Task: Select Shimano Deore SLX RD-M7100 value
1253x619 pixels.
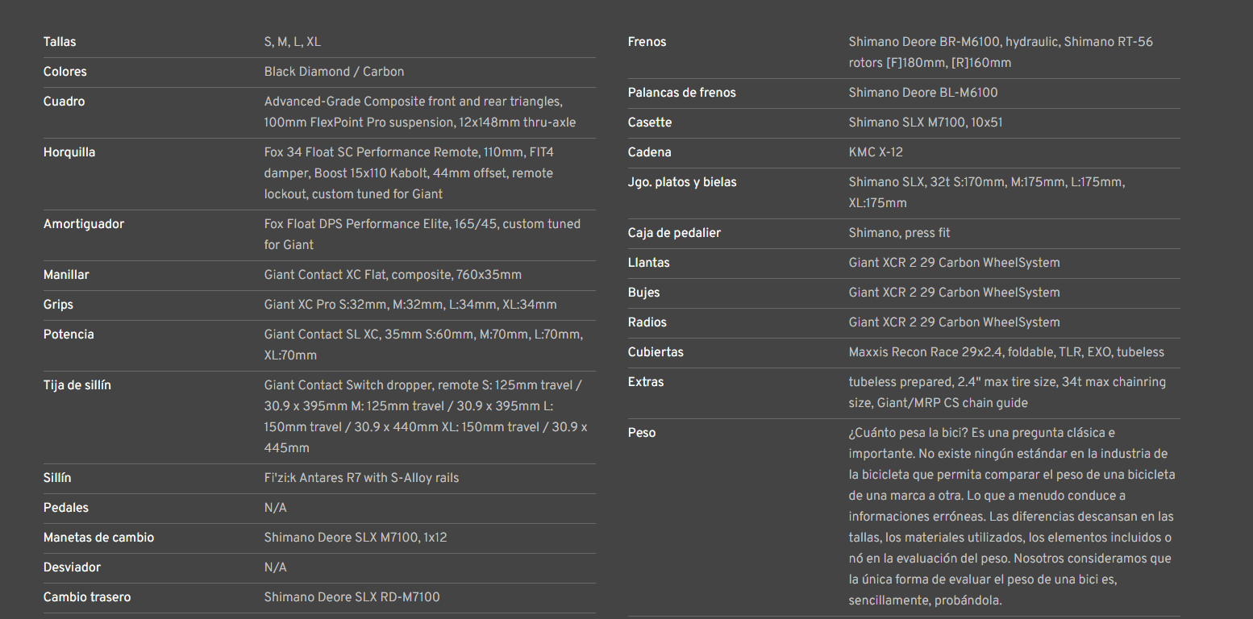Action: point(352,597)
